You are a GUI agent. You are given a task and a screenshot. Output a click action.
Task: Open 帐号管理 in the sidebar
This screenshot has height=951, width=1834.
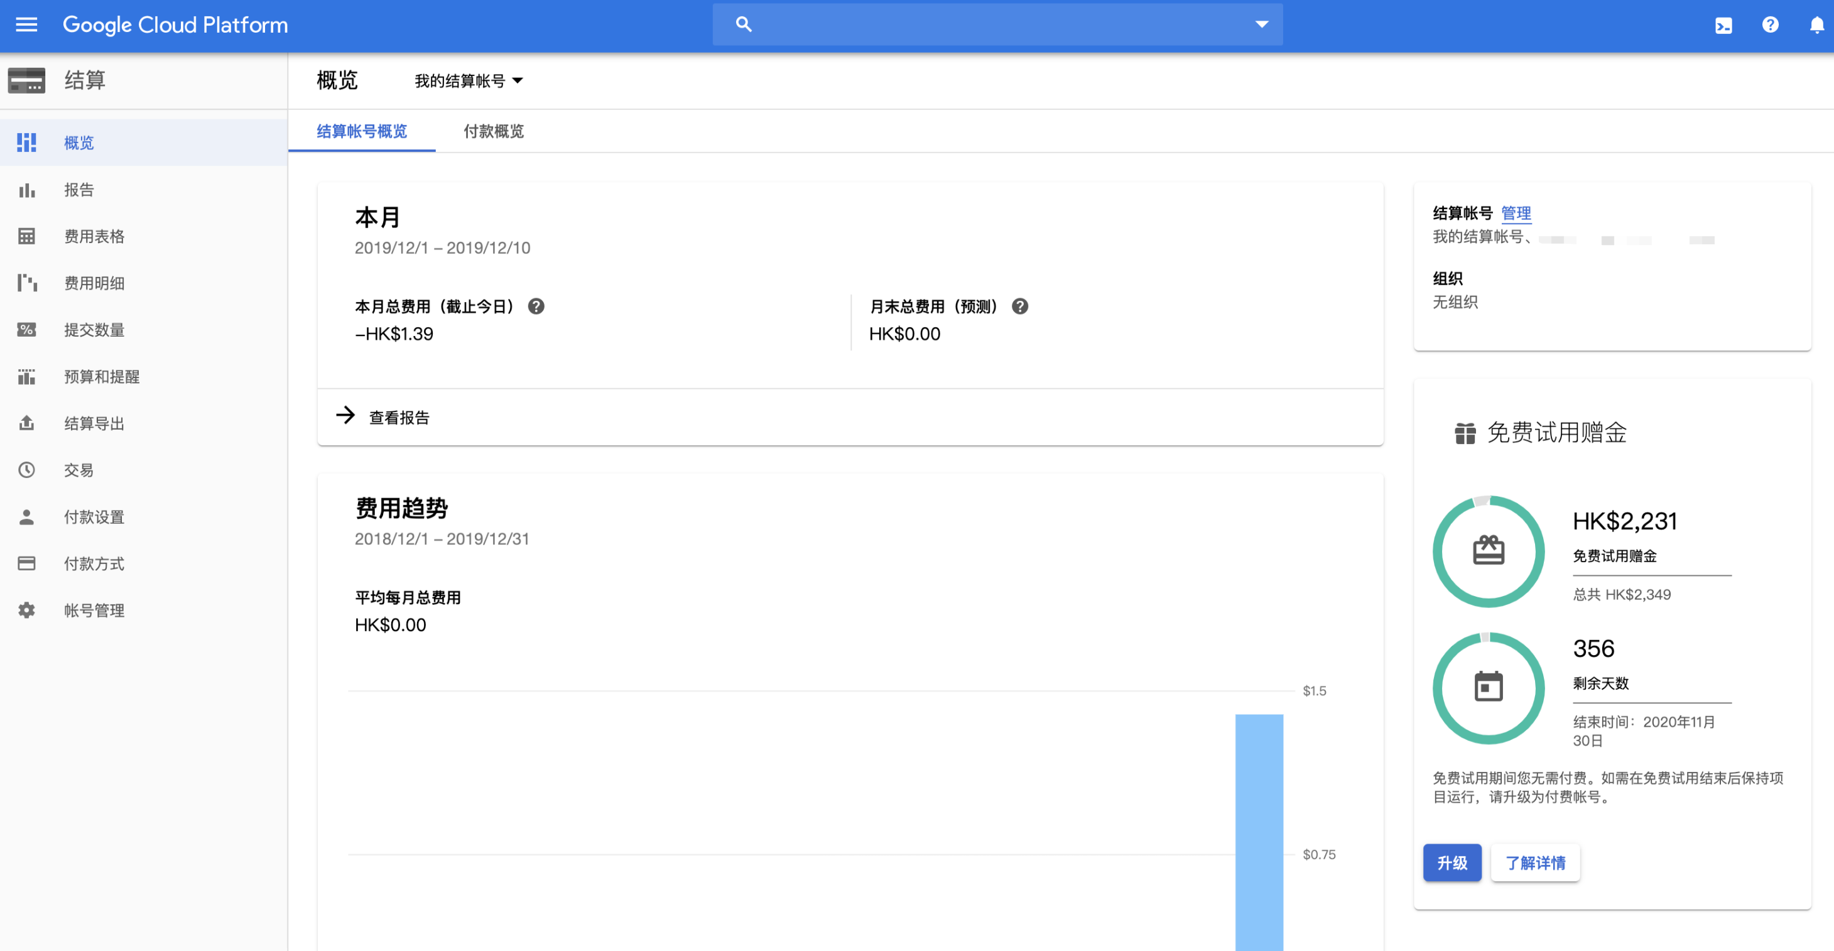point(144,610)
